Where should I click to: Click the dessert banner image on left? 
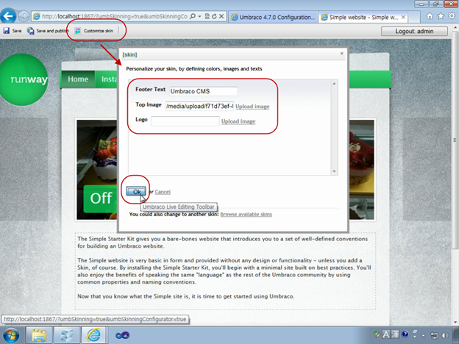click(97, 170)
